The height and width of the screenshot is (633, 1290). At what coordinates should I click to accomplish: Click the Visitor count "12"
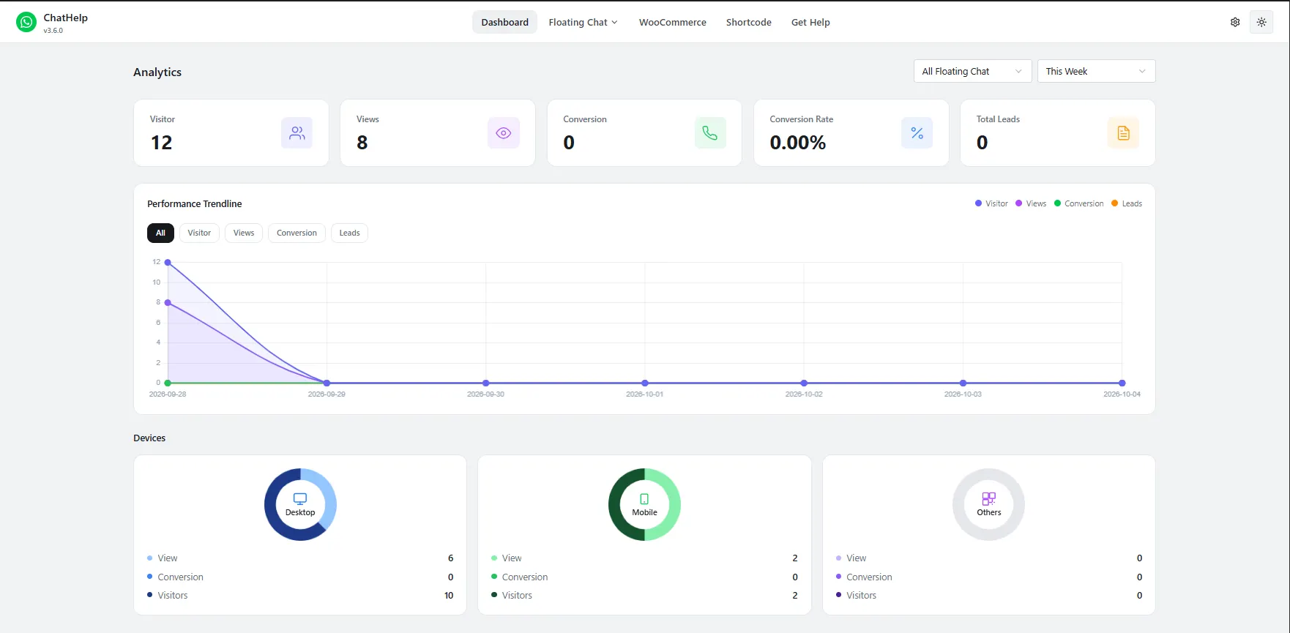click(161, 143)
